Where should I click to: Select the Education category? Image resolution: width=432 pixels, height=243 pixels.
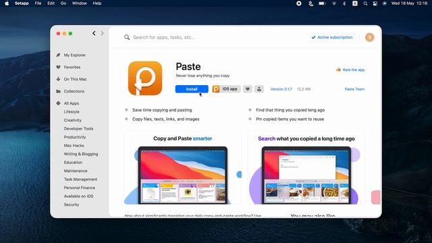pos(73,162)
